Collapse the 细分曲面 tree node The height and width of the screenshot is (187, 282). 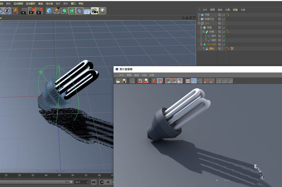[201, 45]
